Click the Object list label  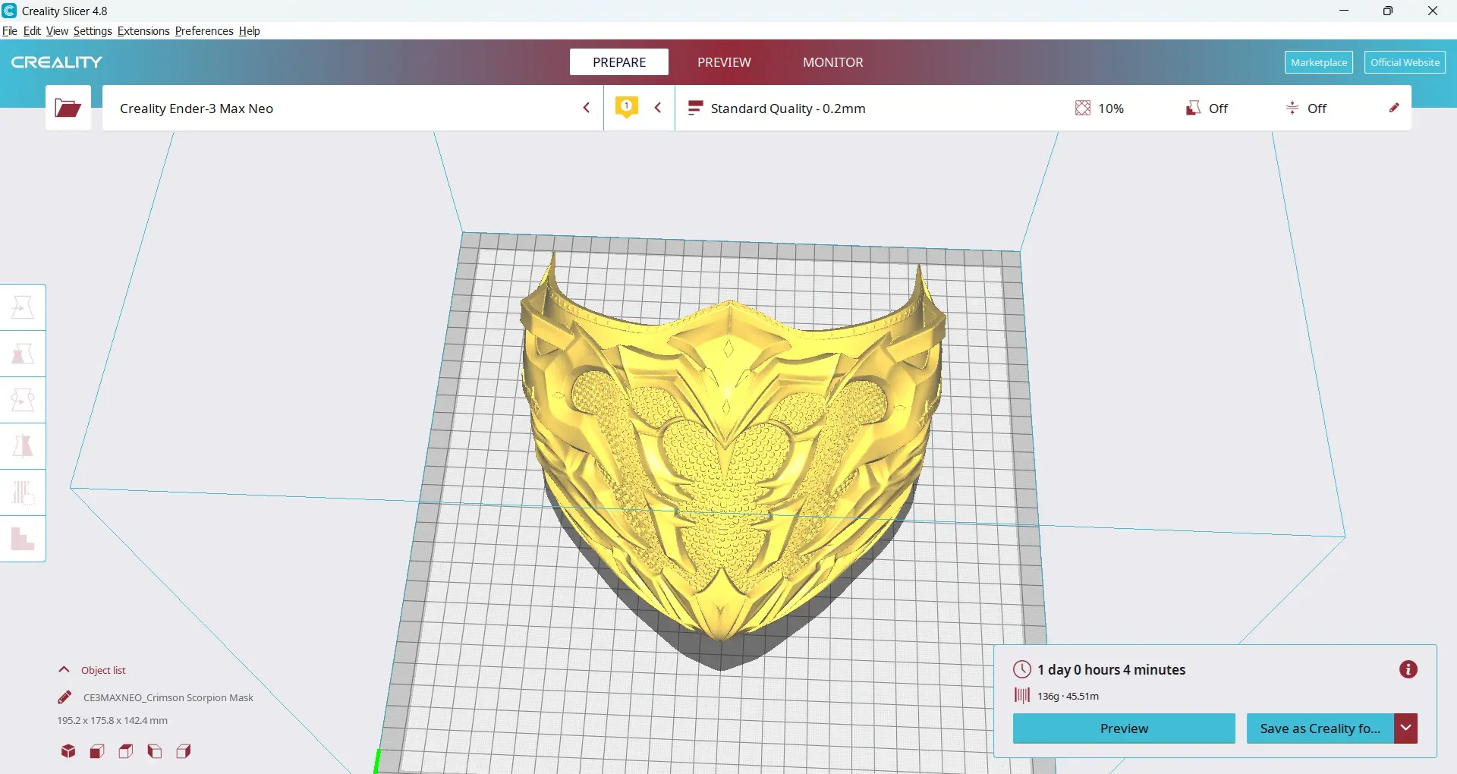103,670
